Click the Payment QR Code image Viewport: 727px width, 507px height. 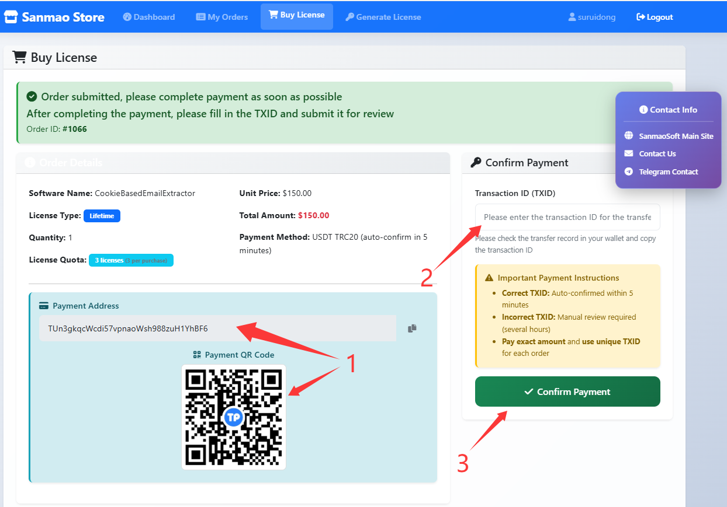[233, 417]
